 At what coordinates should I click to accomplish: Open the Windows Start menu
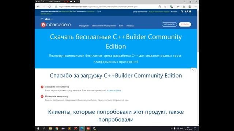pyautogui.click(x=38, y=128)
